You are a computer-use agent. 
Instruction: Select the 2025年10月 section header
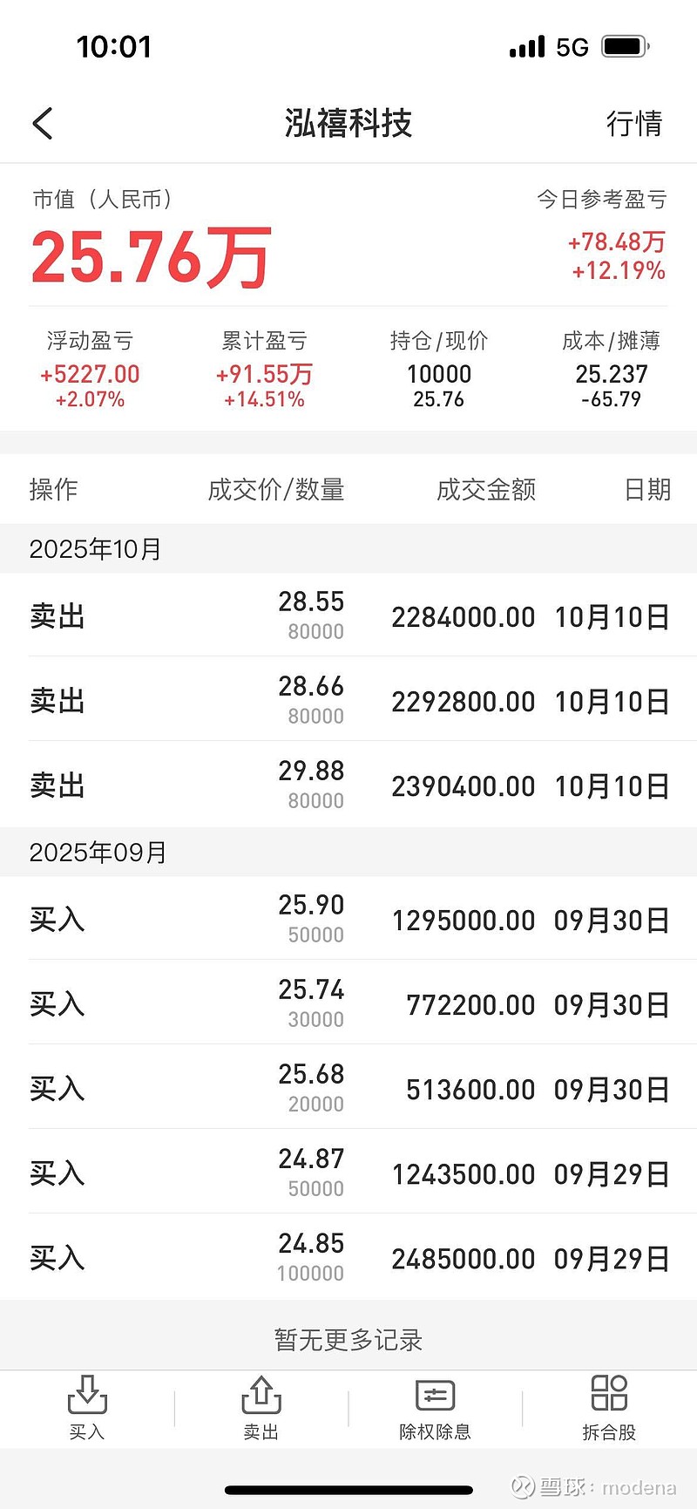coord(96,549)
